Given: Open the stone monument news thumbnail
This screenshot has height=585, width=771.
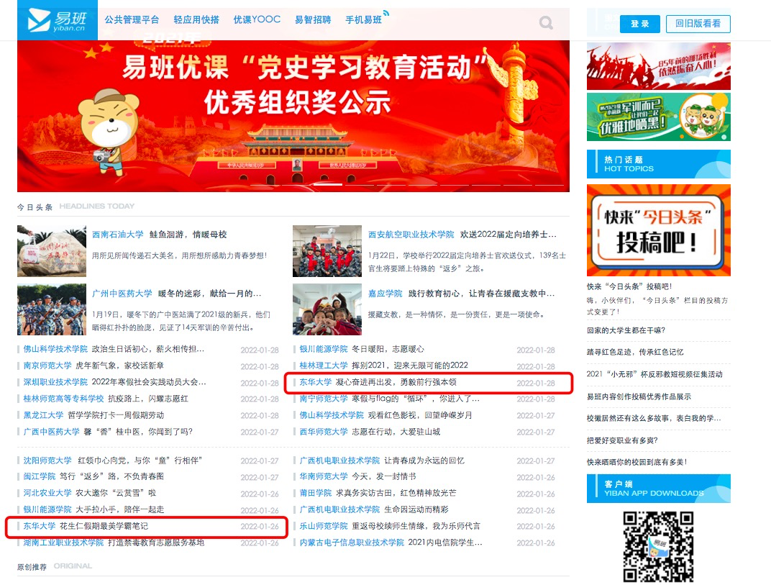Looking at the screenshot, I should (52, 251).
